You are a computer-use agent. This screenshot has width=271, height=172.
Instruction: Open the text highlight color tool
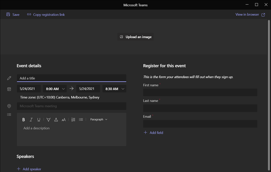(48, 120)
